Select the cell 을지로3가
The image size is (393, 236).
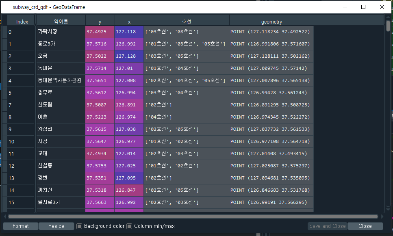(61, 202)
